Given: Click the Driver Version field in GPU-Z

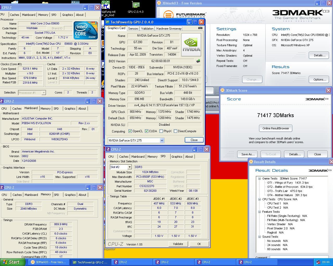Looking at the screenshot, I should coord(164,105).
